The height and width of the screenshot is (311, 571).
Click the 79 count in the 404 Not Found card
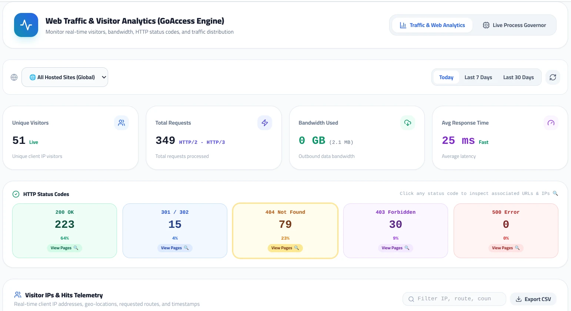tap(285, 224)
